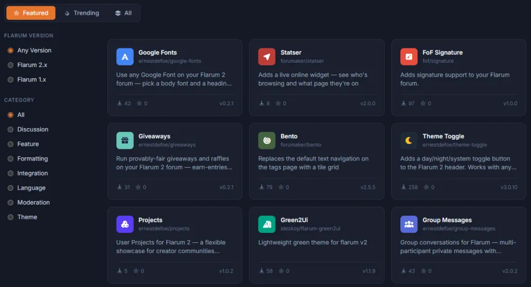Click the Giveaways teal gift icon
531x287 pixels.
[125, 140]
